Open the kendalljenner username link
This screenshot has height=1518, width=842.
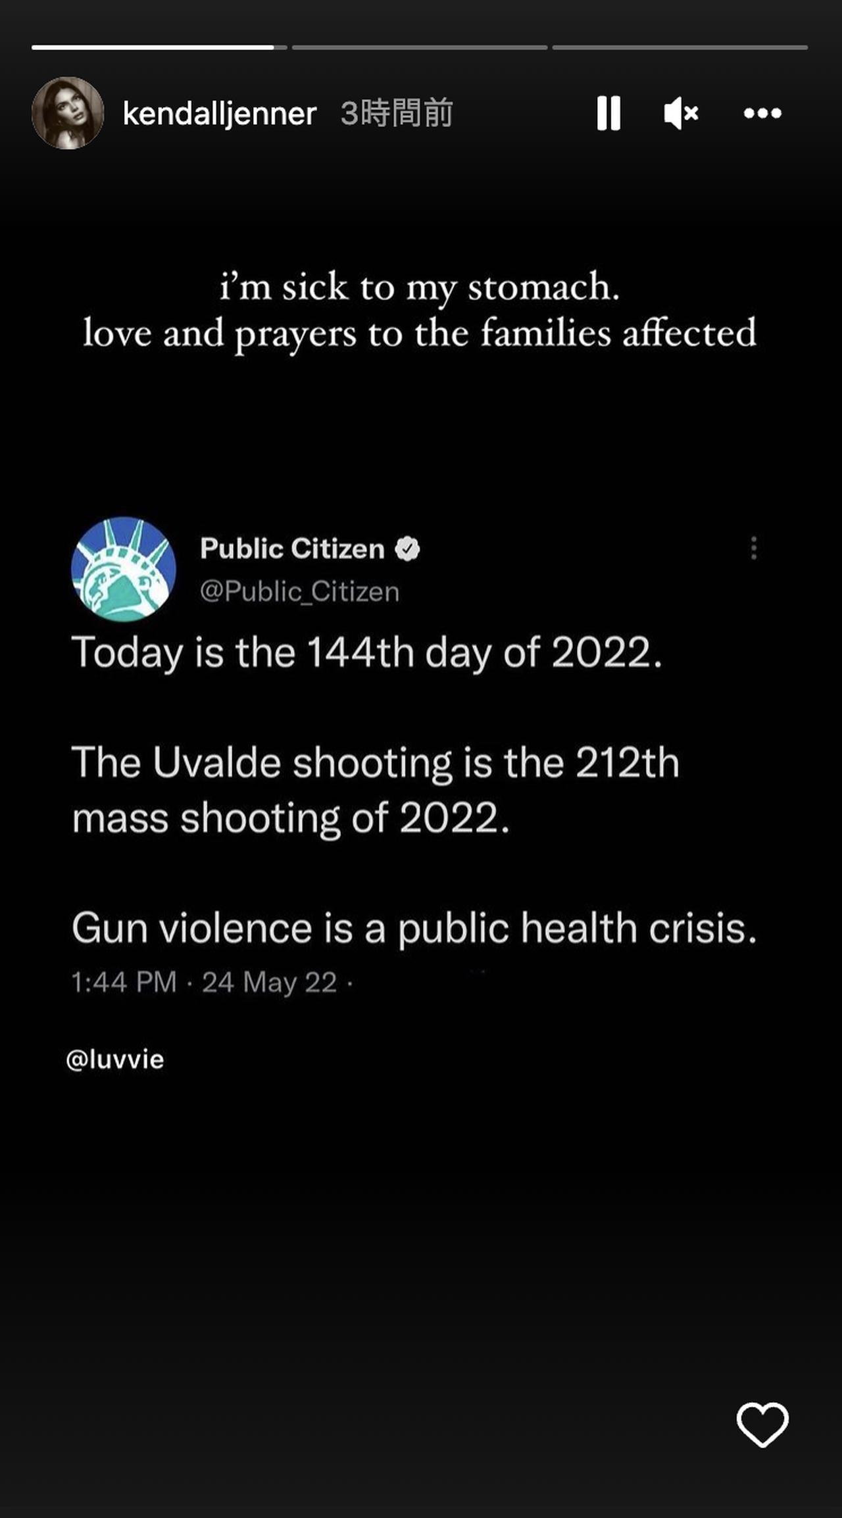tap(220, 114)
